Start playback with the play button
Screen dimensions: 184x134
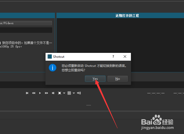[40, 93]
